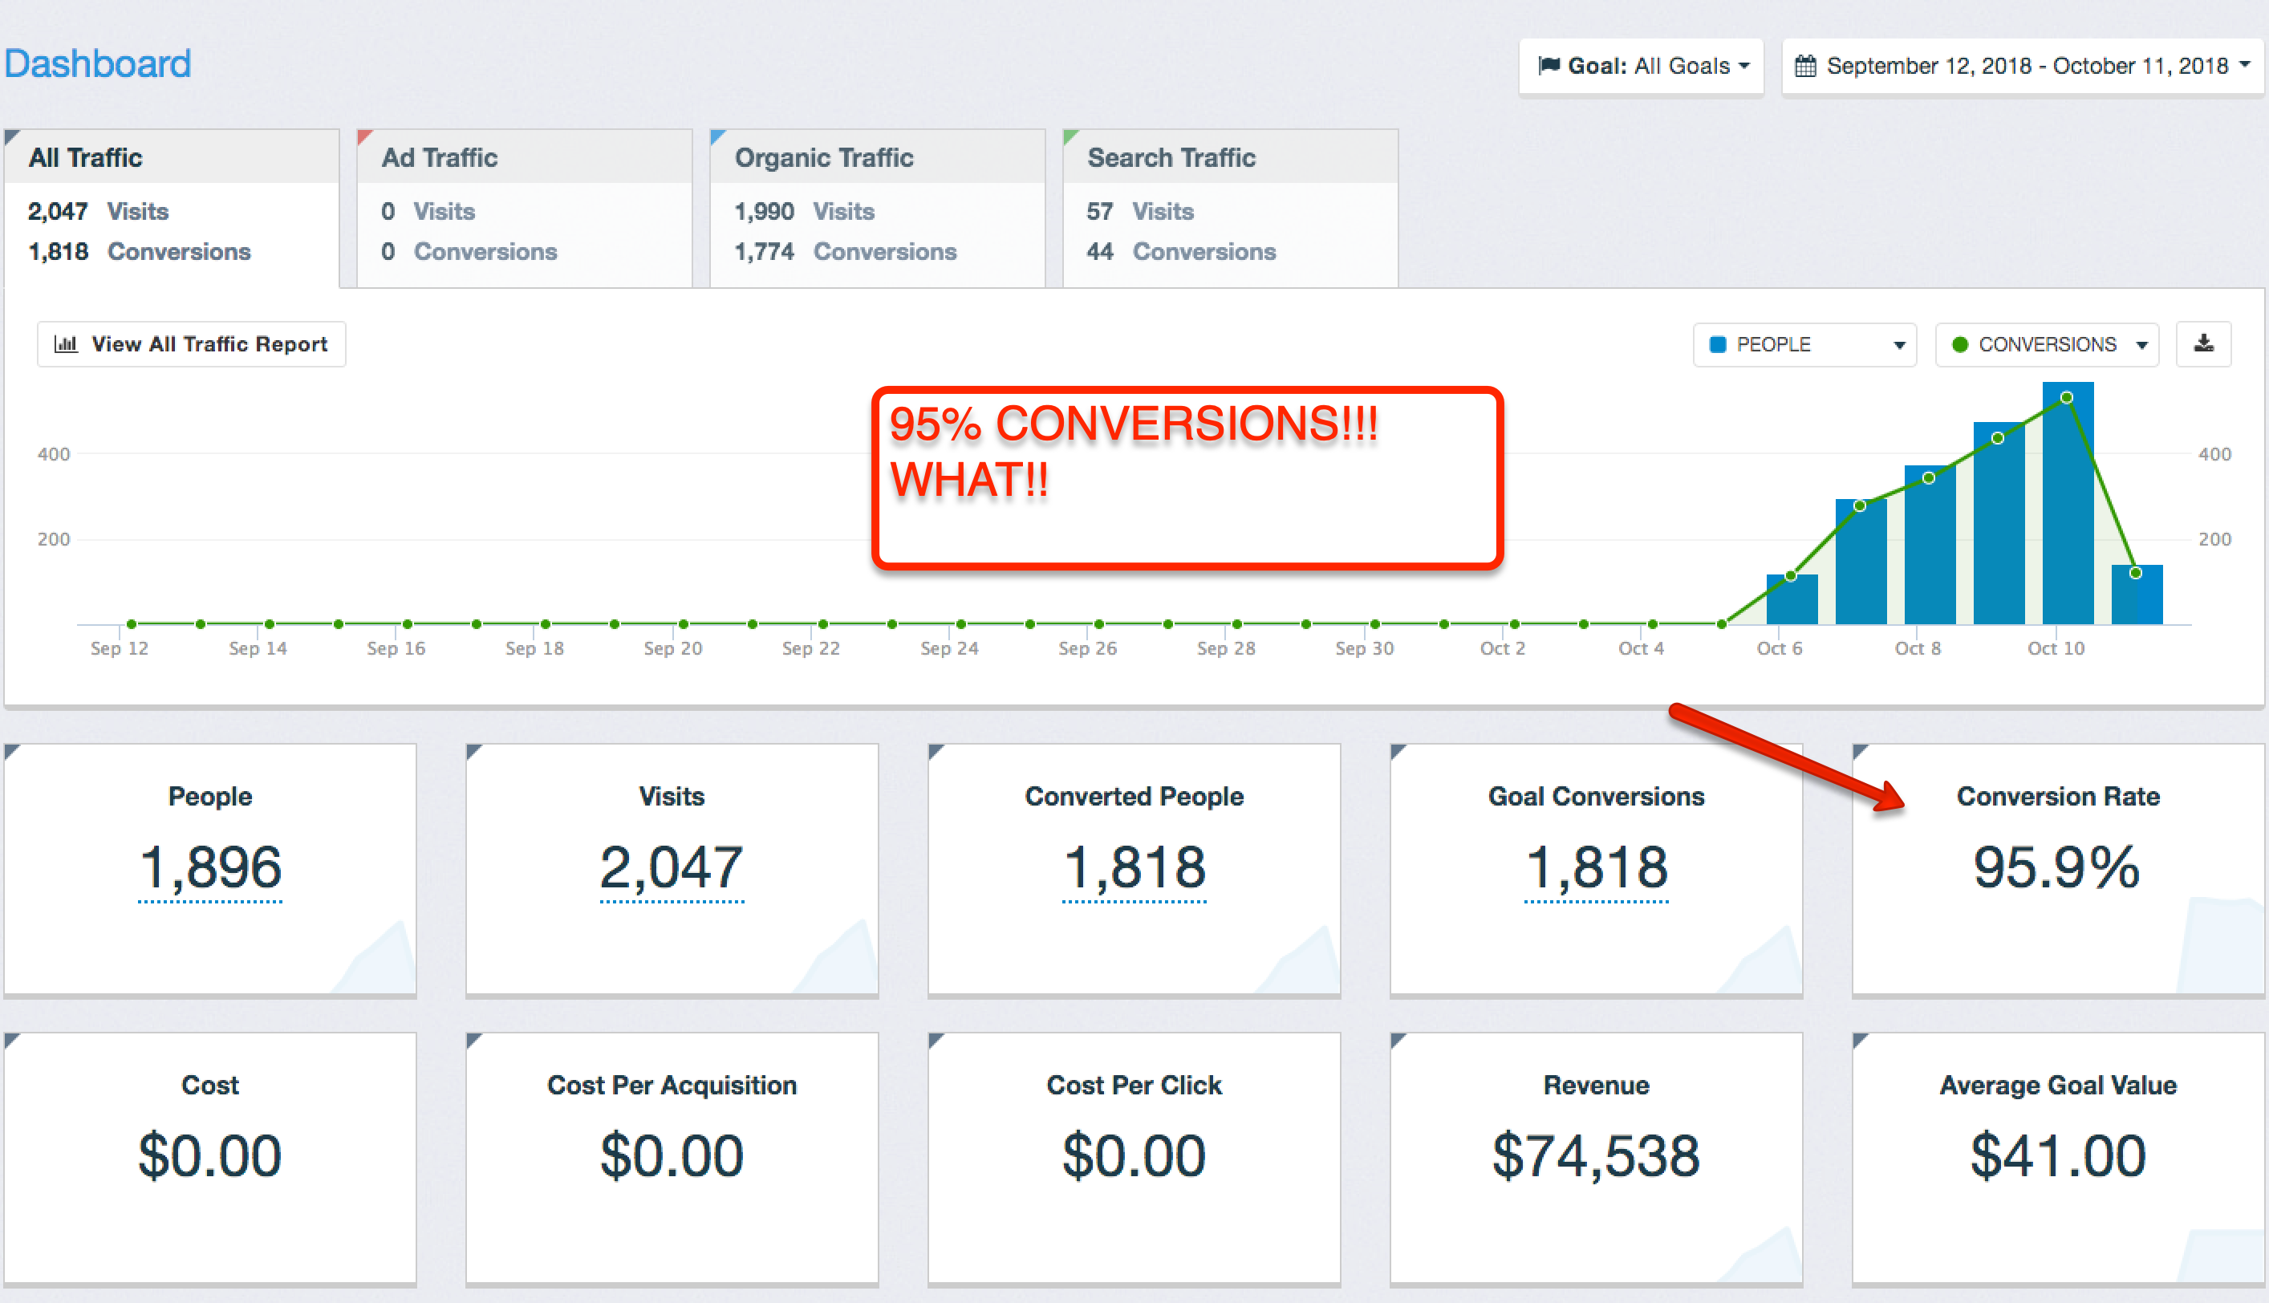Viewport: 2269px width, 1303px height.
Task: Click the Oct 10 chart bar
Action: (2067, 503)
